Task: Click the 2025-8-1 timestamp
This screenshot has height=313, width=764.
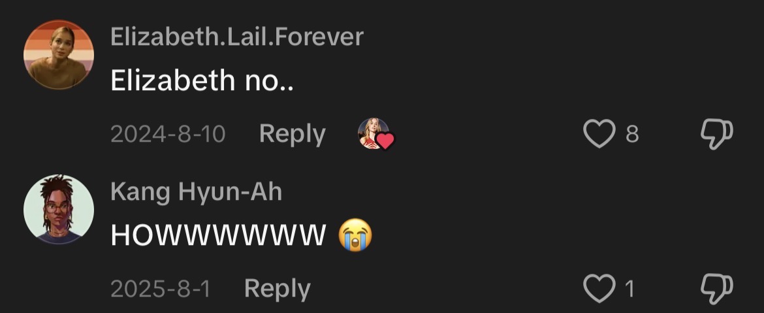Action: tap(160, 289)
